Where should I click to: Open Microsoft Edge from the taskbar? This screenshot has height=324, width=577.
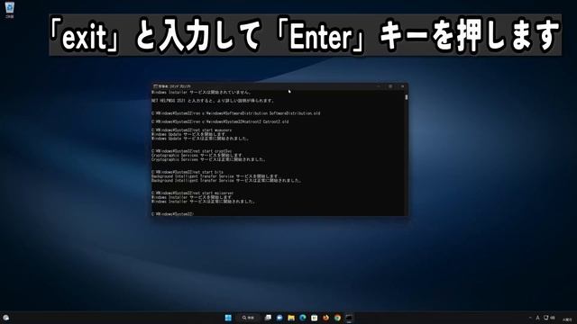coord(303,318)
